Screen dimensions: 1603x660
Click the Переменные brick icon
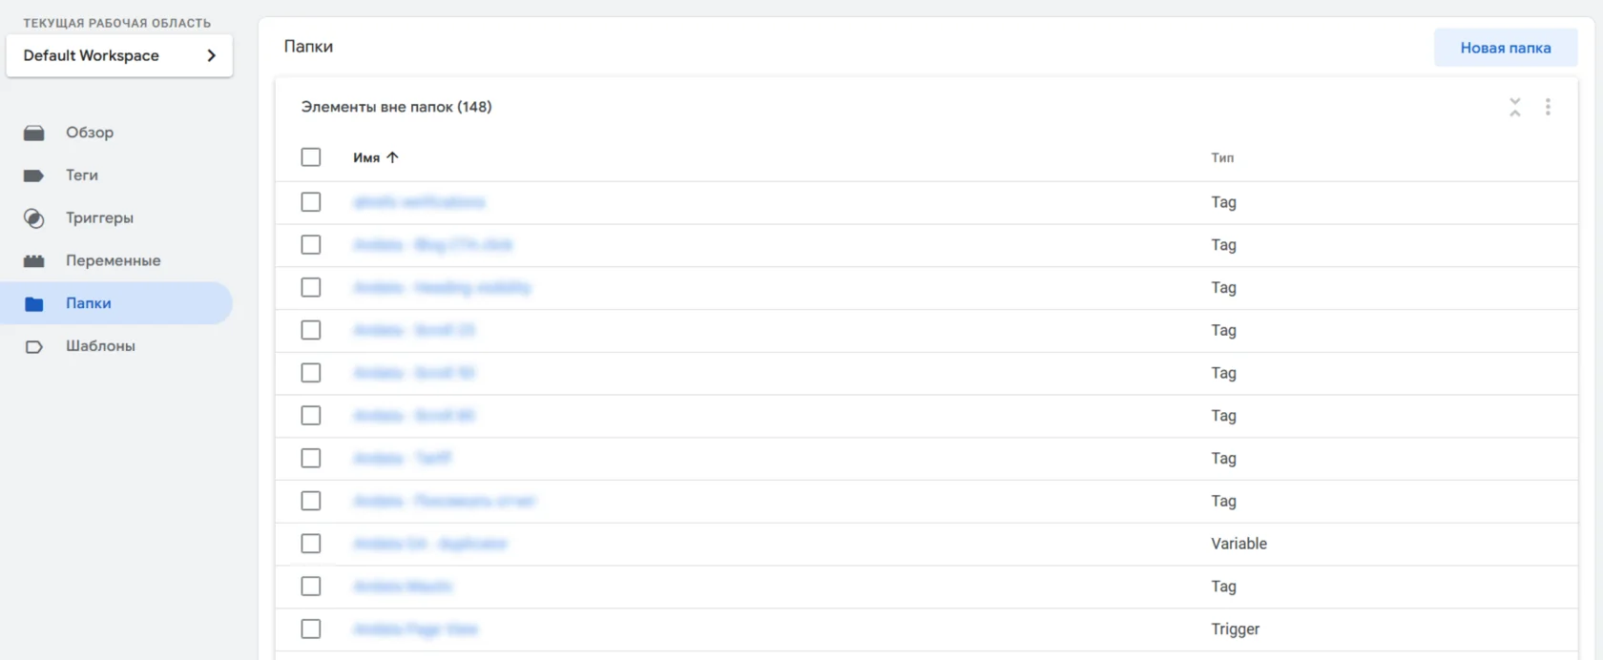(x=34, y=260)
